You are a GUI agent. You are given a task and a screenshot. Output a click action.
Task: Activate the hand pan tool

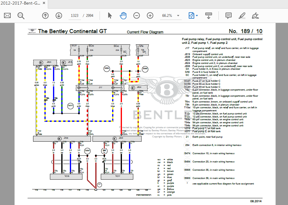click(123, 16)
